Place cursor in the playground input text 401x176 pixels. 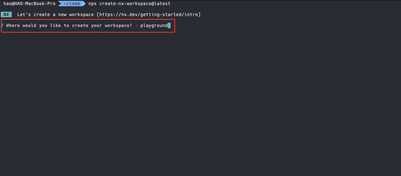point(154,25)
